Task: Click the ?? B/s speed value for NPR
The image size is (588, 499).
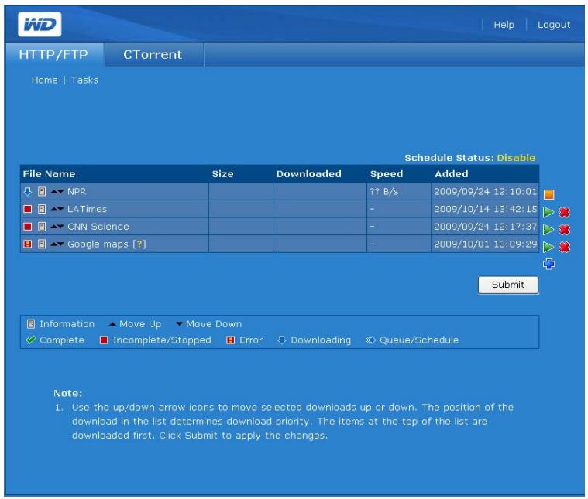Action: coord(384,192)
